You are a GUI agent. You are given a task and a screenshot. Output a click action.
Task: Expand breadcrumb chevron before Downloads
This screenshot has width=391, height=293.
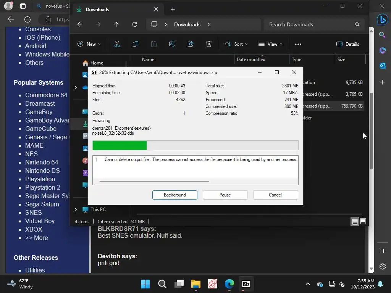[166, 24]
